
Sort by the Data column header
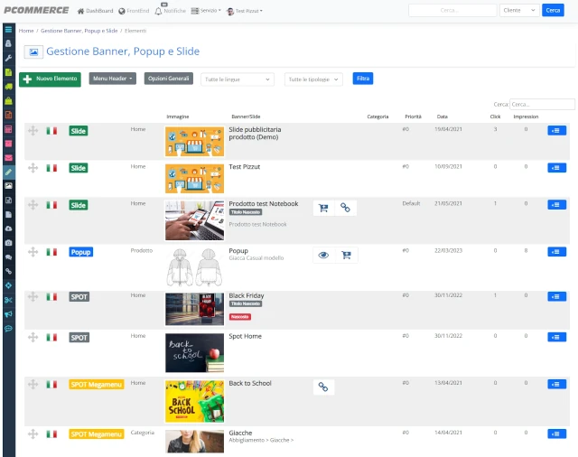pos(442,117)
